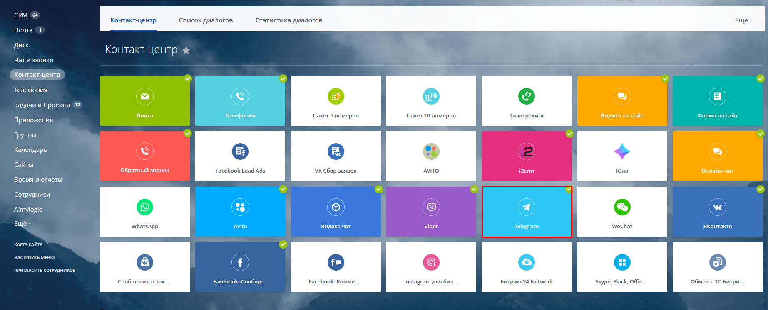The width and height of the screenshot is (768, 310).
Task: Click the CRM counter badge 64
Action: coord(35,15)
